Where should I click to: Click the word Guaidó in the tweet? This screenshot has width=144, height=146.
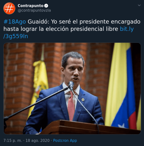[38, 22]
